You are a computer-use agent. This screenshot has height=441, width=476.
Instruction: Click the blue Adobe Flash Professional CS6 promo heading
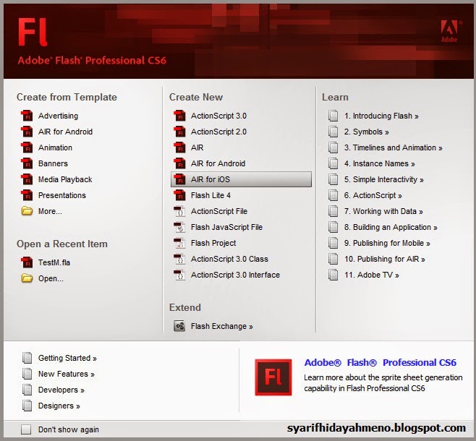pos(380,362)
